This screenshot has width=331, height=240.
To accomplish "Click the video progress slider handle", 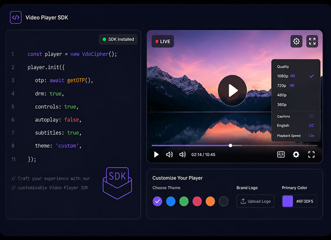I will [x=230, y=145].
